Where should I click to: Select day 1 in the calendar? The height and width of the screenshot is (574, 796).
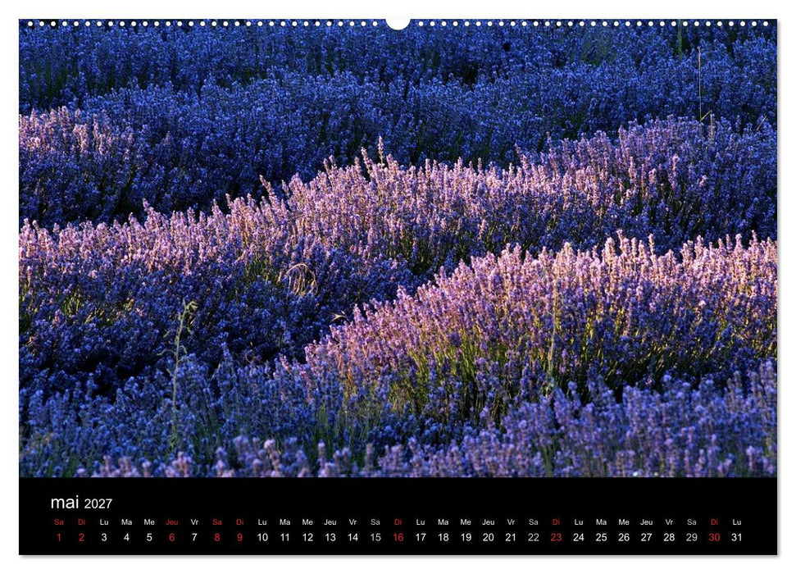(x=59, y=537)
